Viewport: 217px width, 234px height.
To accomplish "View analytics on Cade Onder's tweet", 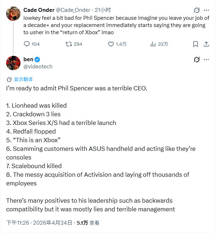I will click(x=153, y=44).
